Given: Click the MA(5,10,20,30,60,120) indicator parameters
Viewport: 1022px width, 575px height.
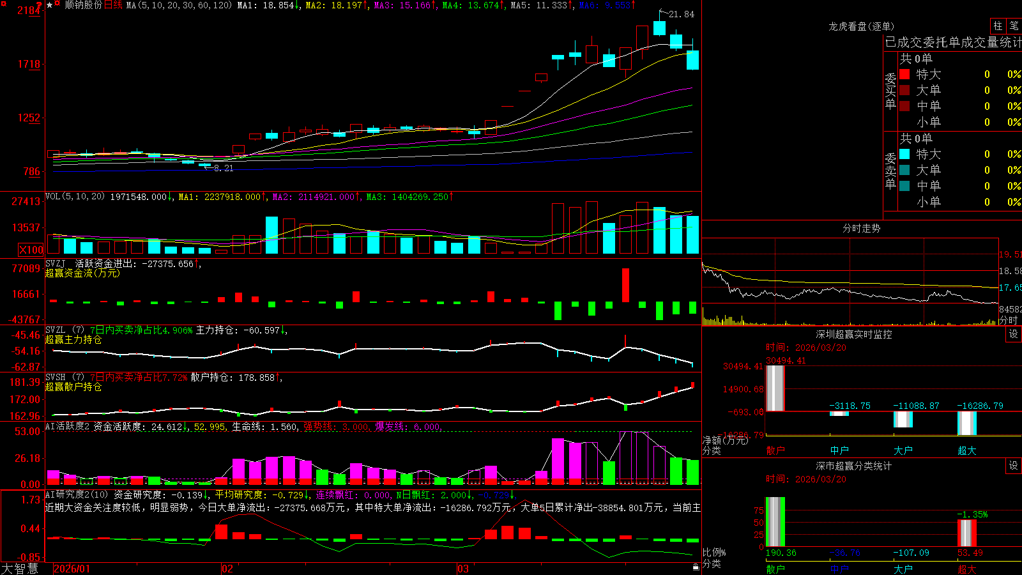Looking at the screenshot, I should coord(179,5).
